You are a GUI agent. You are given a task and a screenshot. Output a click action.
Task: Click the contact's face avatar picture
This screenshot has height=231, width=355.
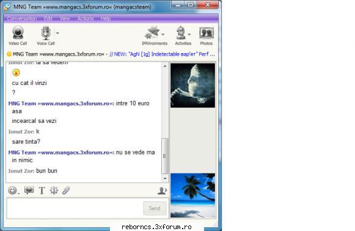pos(192,86)
